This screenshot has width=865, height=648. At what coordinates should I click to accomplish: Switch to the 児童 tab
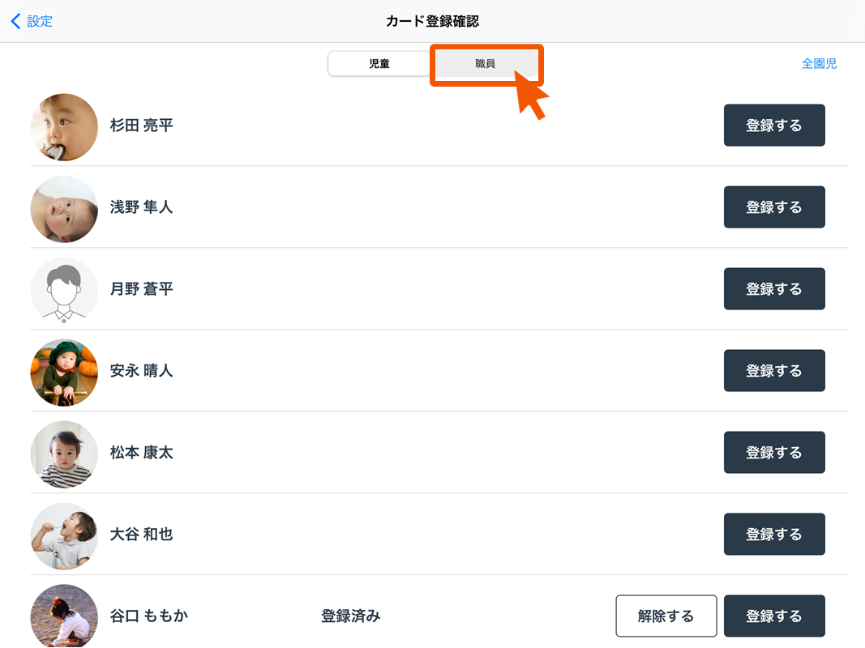point(379,63)
